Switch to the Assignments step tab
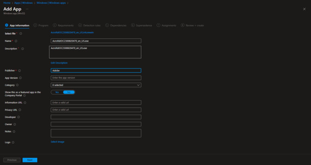 (166, 26)
